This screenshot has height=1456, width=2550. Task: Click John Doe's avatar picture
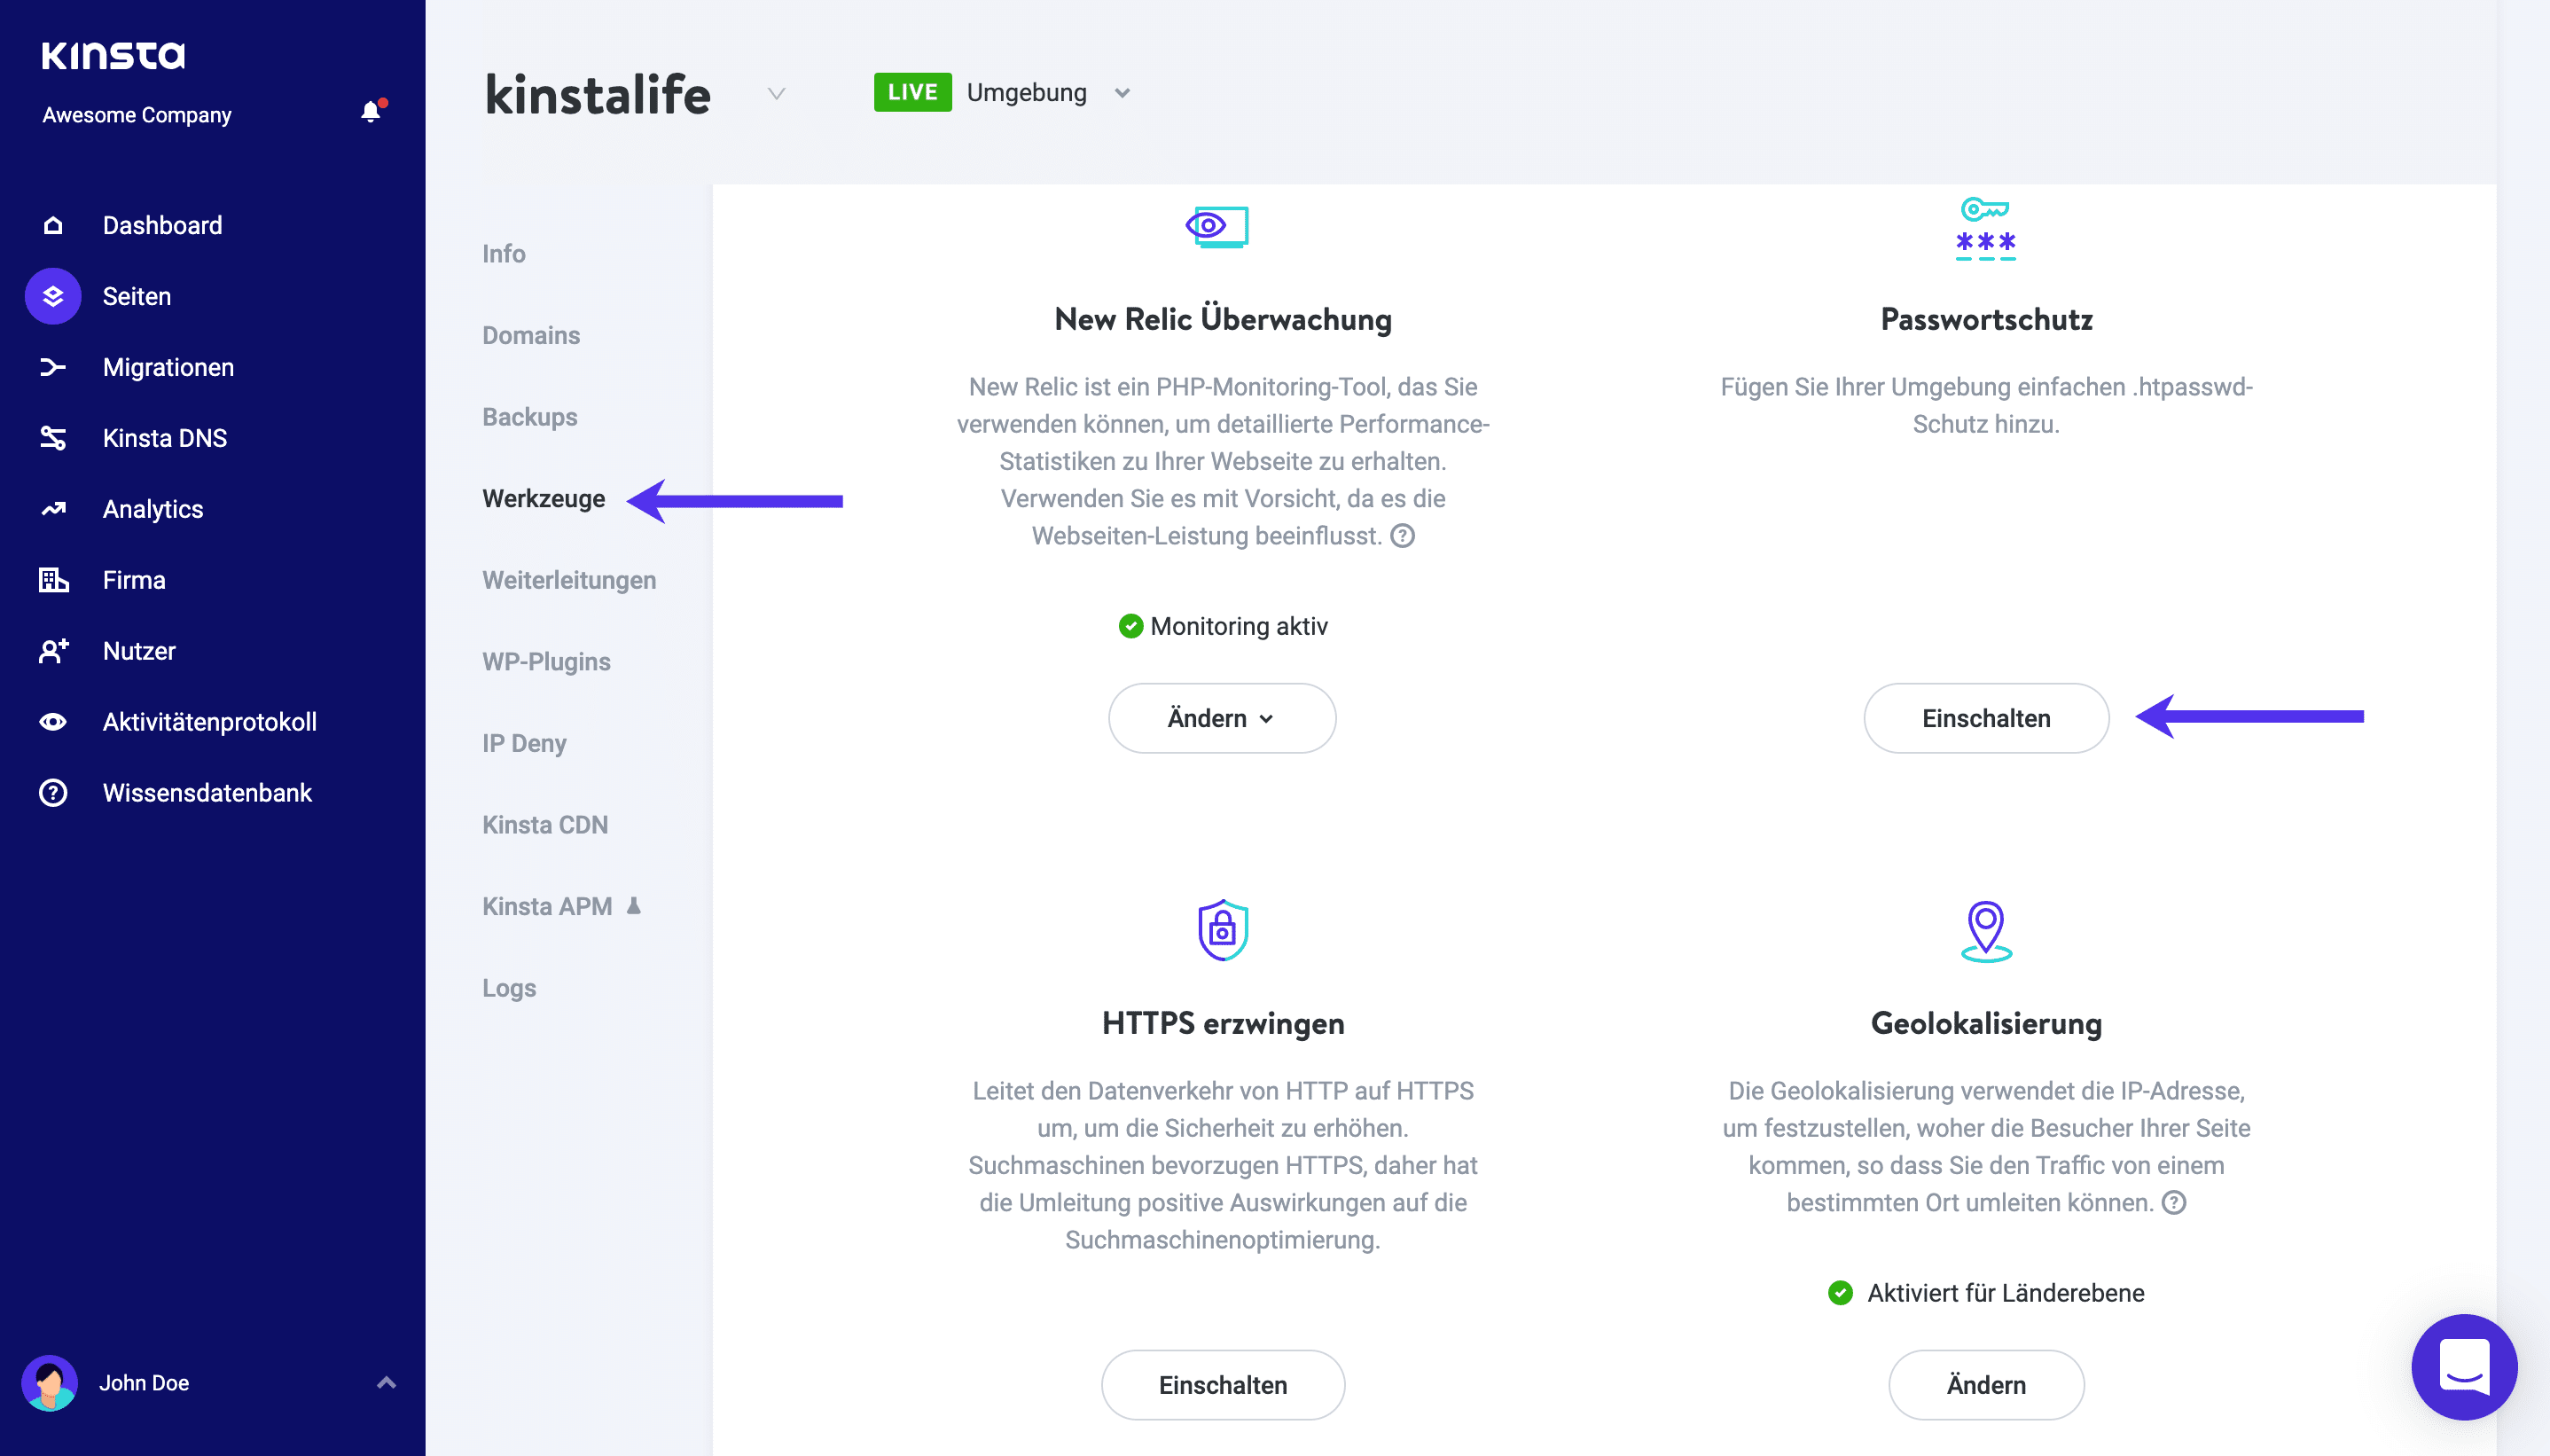tap(49, 1382)
